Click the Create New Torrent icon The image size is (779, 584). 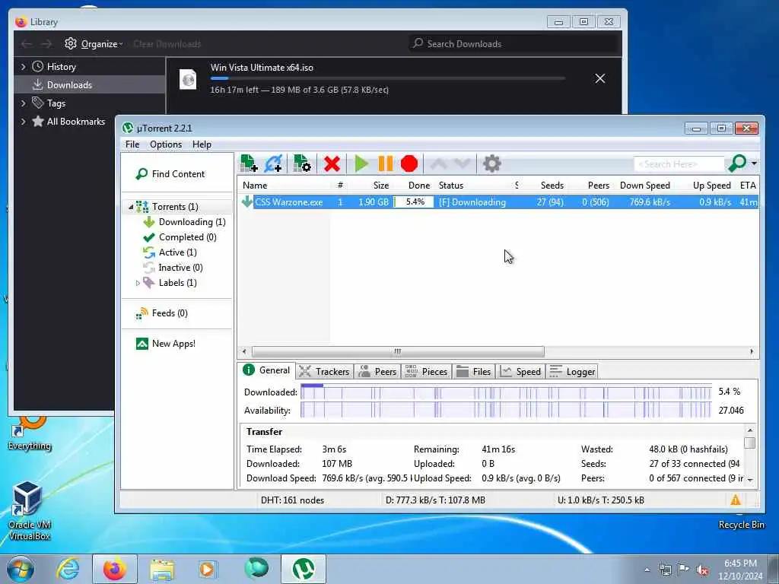click(301, 163)
